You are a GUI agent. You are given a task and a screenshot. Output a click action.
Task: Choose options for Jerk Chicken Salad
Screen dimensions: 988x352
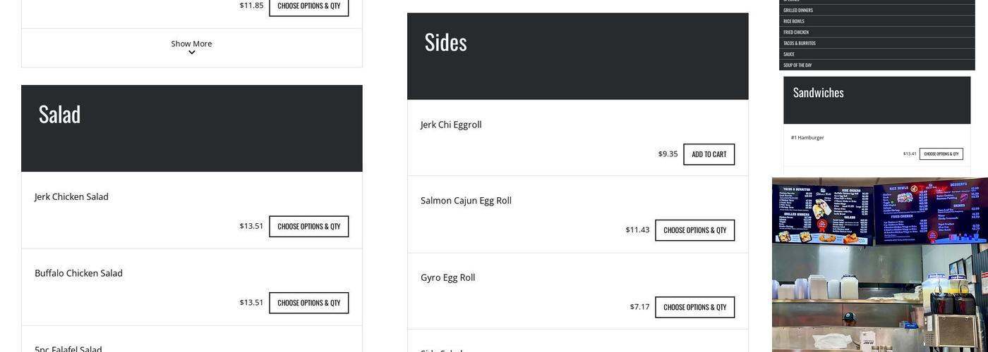[x=308, y=226]
